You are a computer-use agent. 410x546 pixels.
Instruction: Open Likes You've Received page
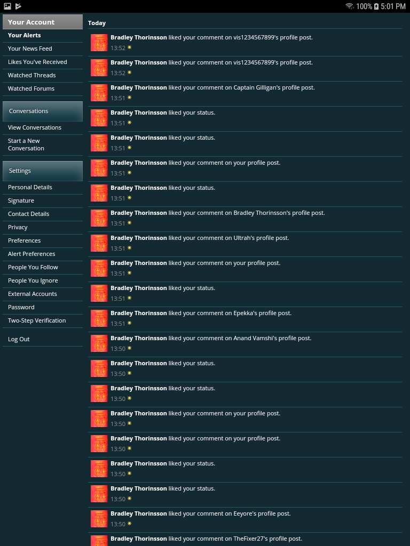coord(37,62)
